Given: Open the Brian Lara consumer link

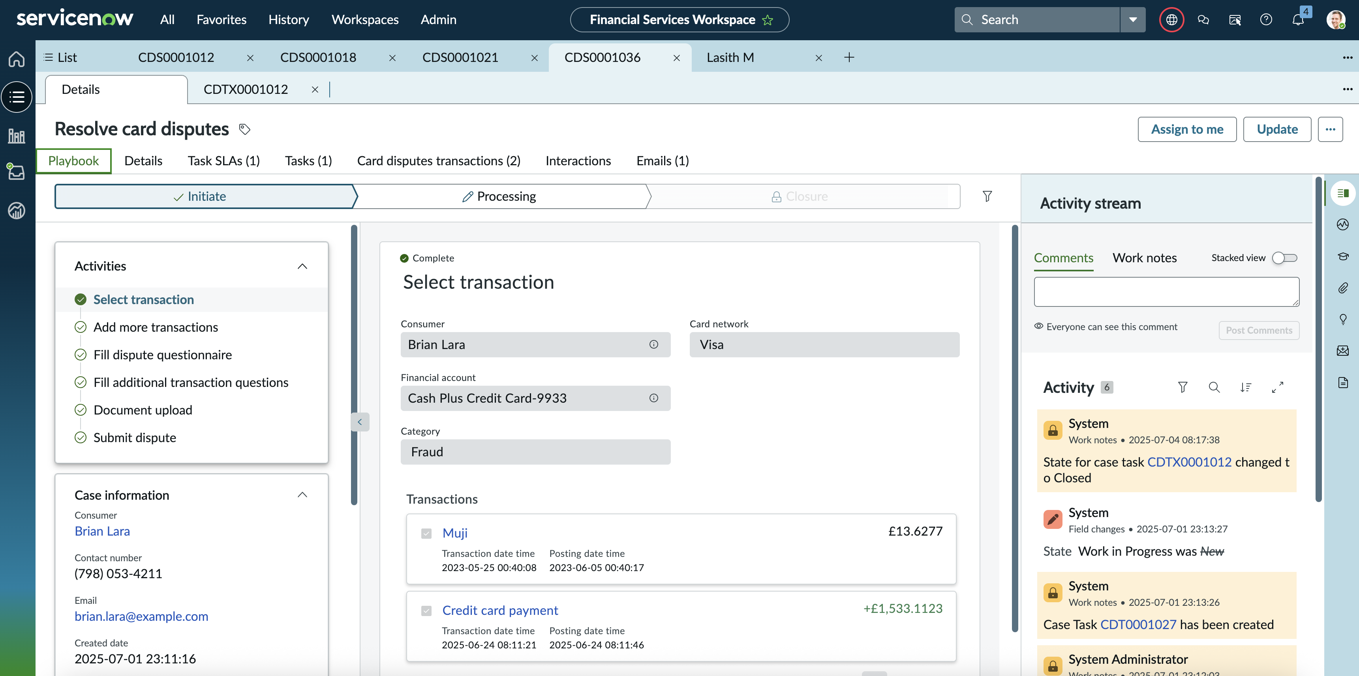Looking at the screenshot, I should [x=102, y=531].
